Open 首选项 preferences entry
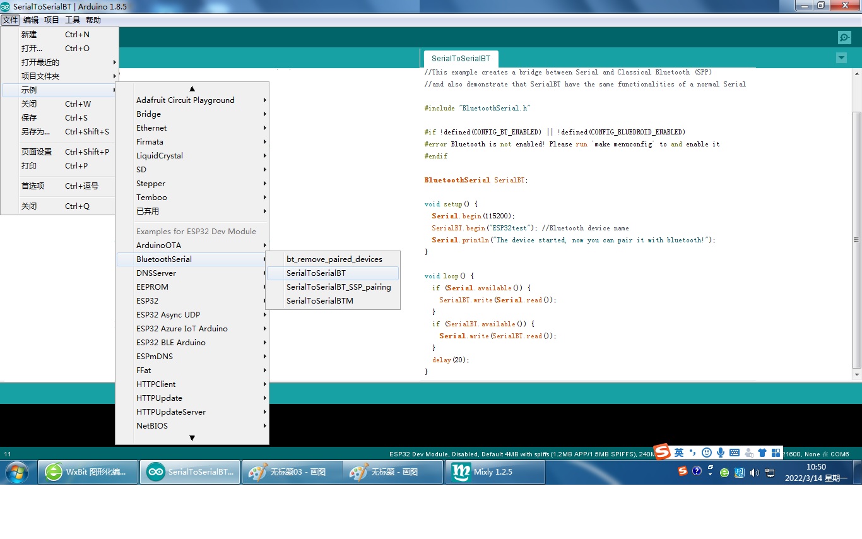This screenshot has height=539, width=862. point(59,186)
